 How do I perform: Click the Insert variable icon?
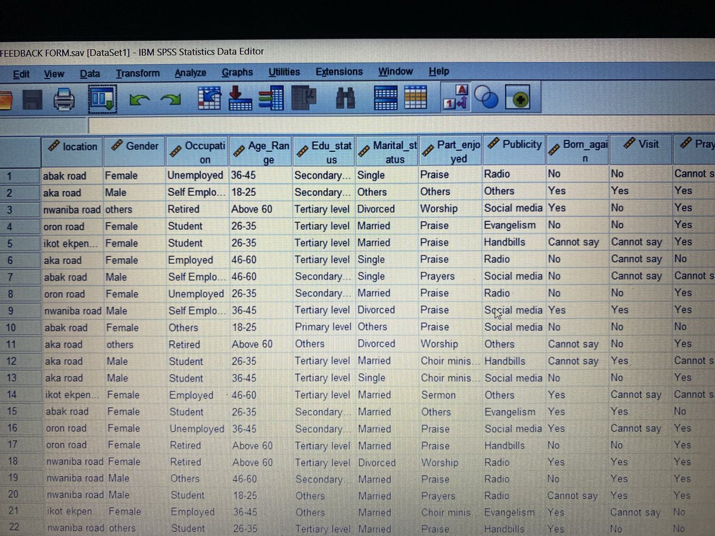click(x=415, y=98)
